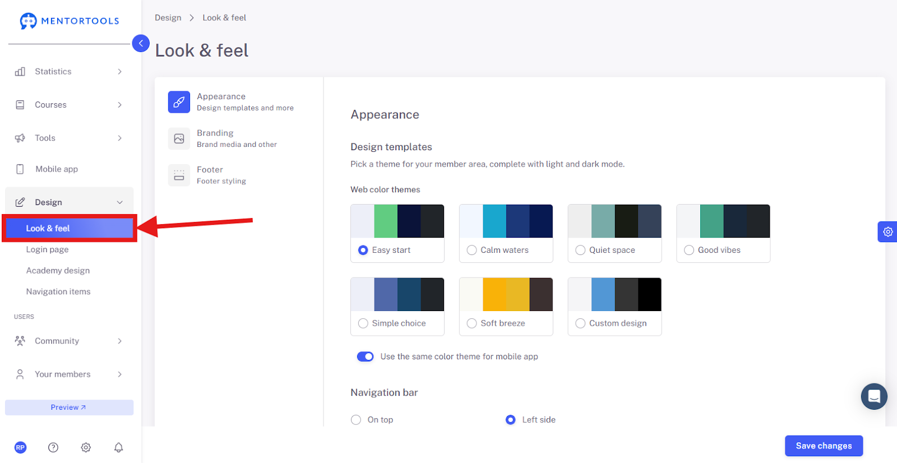The image size is (897, 463).
Task: Click the MentorTools logo
Action: (70, 21)
